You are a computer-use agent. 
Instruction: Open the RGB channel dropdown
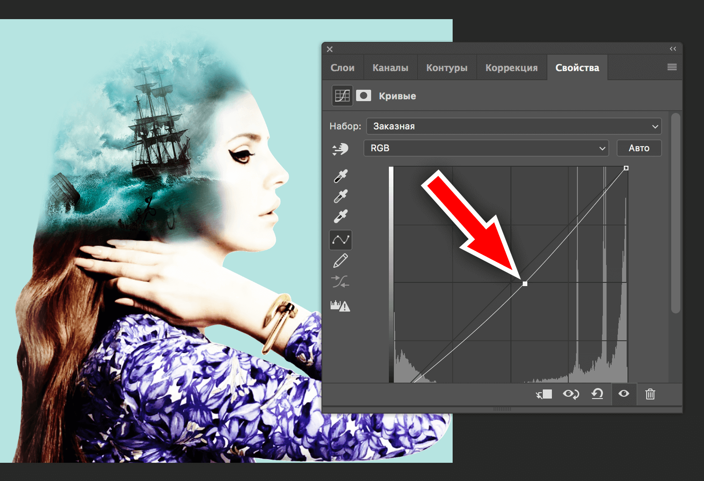(486, 148)
